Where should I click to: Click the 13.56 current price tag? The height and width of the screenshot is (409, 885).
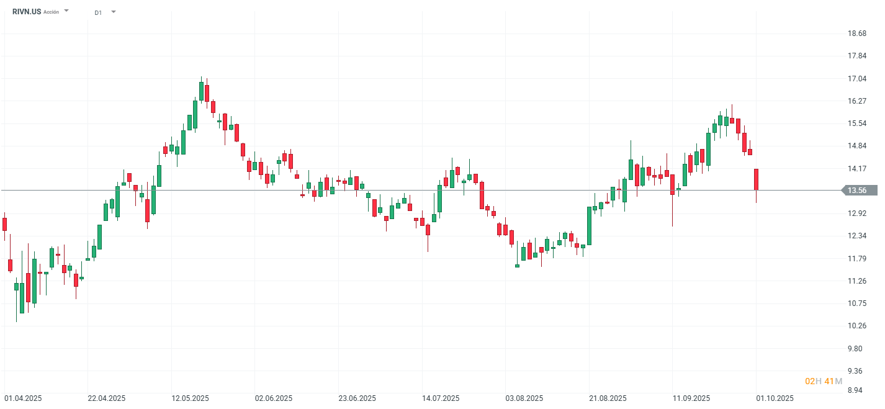857,191
